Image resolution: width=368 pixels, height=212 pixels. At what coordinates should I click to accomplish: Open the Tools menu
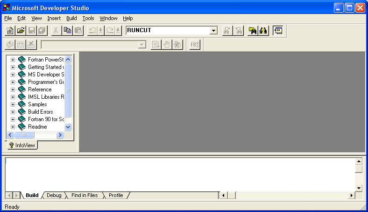[x=88, y=18]
